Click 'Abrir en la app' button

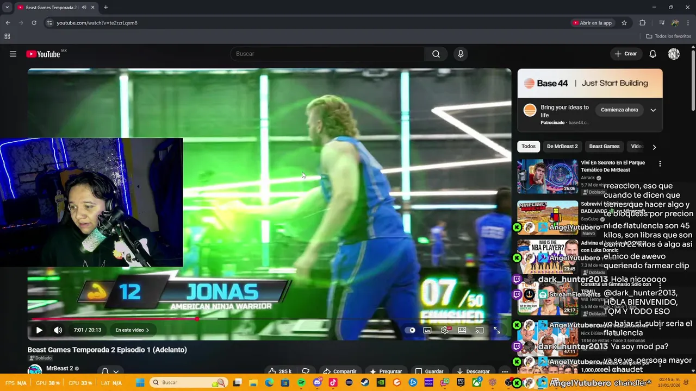[592, 23]
